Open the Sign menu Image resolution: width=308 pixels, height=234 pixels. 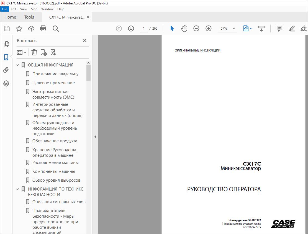click(x=34, y=9)
